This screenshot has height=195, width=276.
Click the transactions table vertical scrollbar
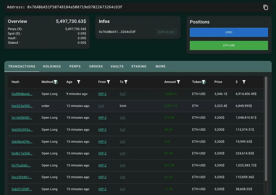(x=266, y=129)
